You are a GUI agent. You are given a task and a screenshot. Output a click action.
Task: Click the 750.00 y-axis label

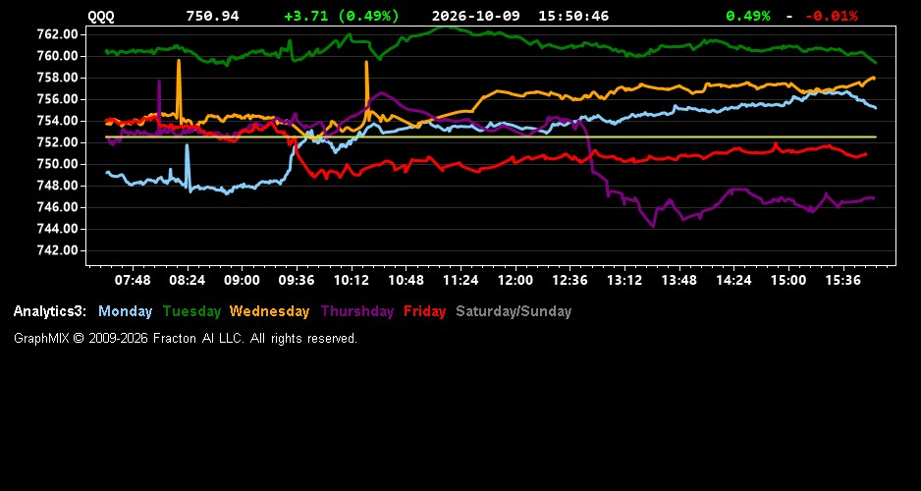point(59,164)
